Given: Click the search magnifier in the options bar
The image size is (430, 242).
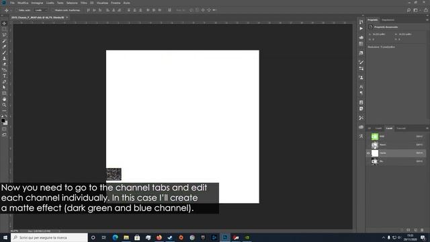Looking at the screenshot, I should [408, 10].
